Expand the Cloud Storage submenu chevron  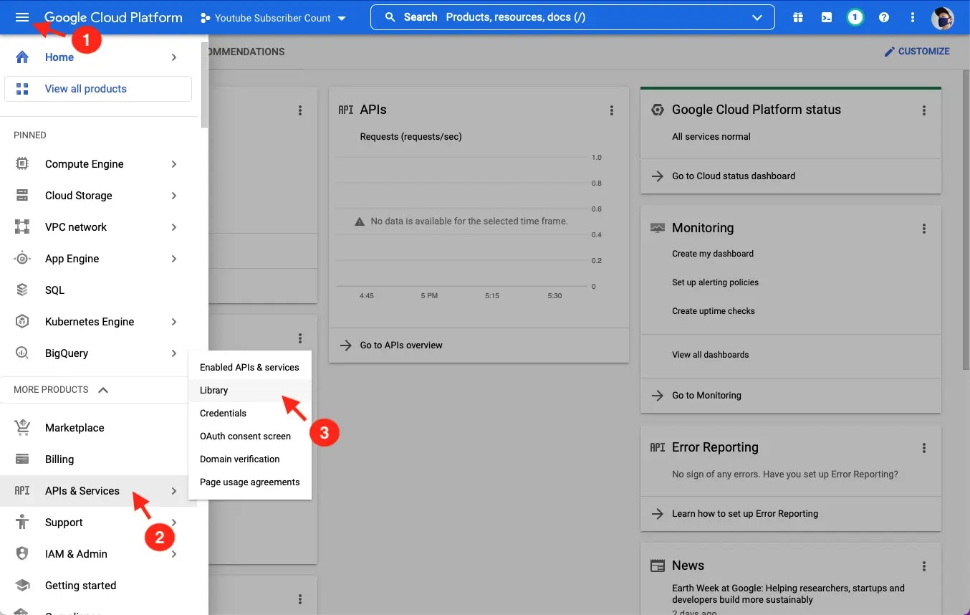(174, 196)
